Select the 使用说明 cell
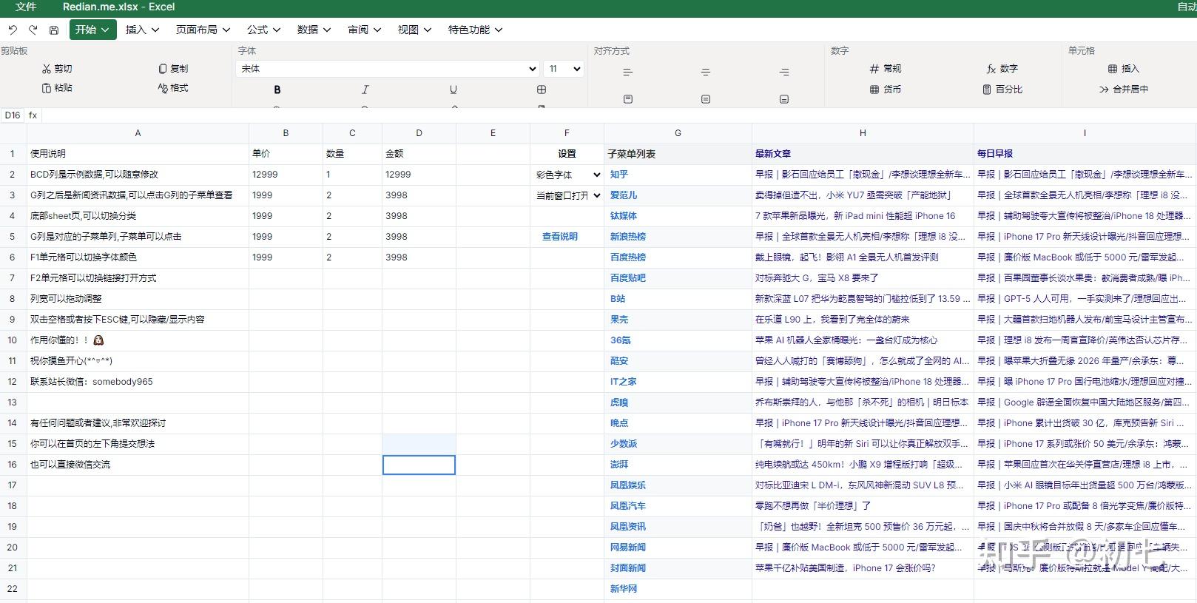 pos(138,154)
